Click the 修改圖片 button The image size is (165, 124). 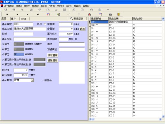(52, 55)
